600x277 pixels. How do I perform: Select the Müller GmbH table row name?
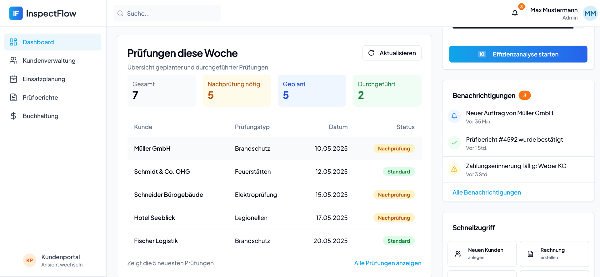152,149
